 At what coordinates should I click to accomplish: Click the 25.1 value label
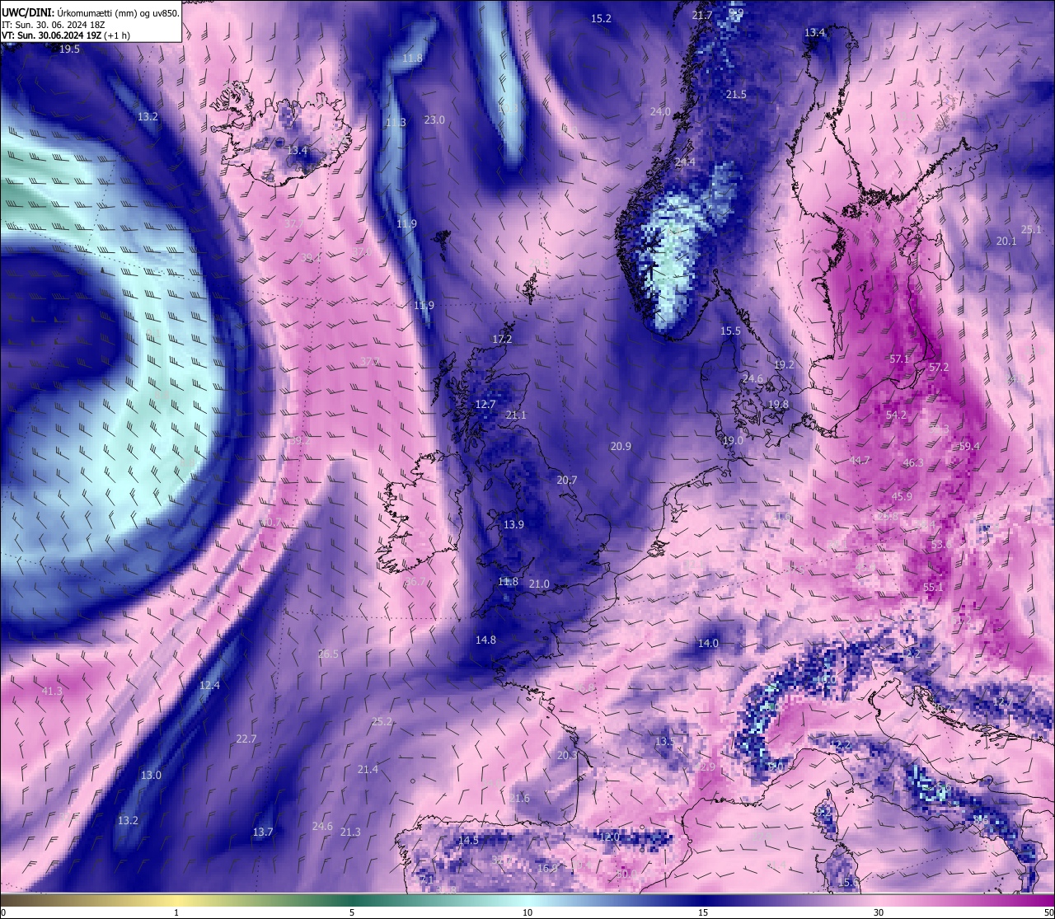click(x=1031, y=229)
